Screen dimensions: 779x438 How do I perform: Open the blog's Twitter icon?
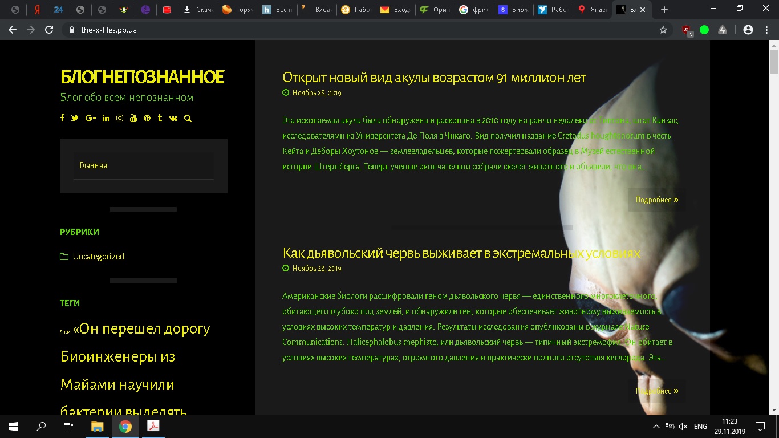75,118
